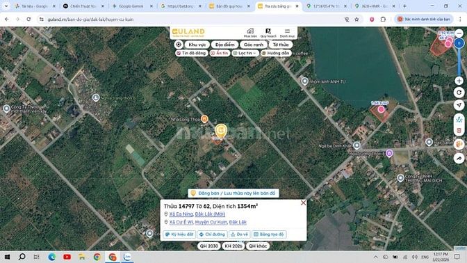This screenshot has height=263, width=467.
Task: Open the browser extensions puzzle icon
Action: click(383, 19)
